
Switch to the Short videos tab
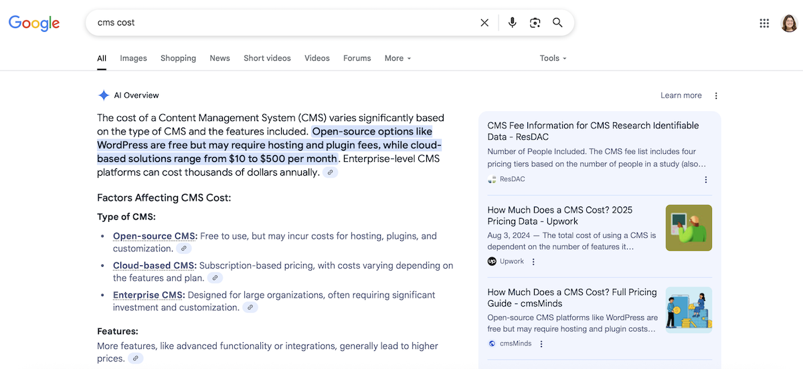point(267,58)
